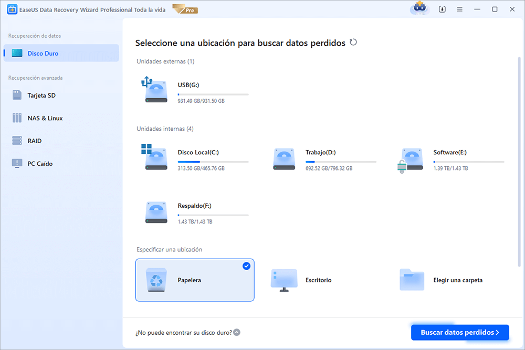Uncheck the Papelera selection checkmark

coord(246,266)
